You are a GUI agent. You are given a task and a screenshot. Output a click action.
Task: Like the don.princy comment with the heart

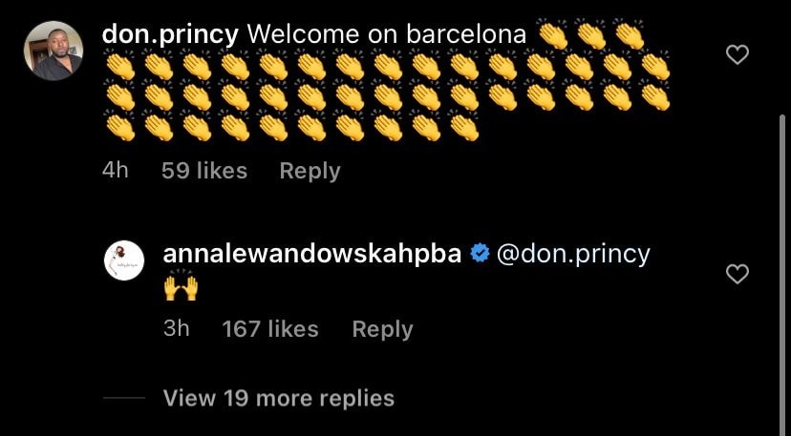click(737, 54)
